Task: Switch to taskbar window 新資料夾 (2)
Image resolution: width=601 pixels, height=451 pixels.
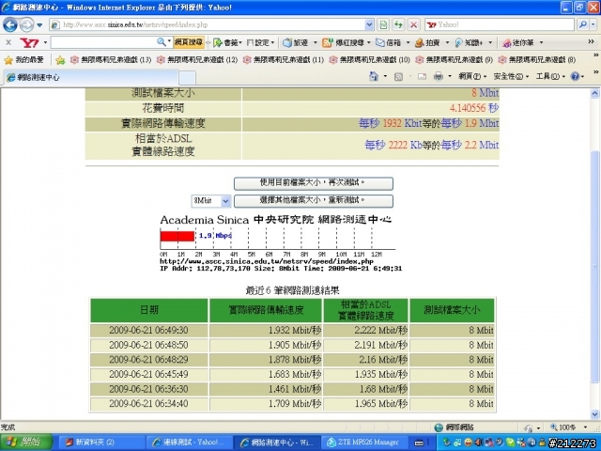Action: [x=100, y=443]
